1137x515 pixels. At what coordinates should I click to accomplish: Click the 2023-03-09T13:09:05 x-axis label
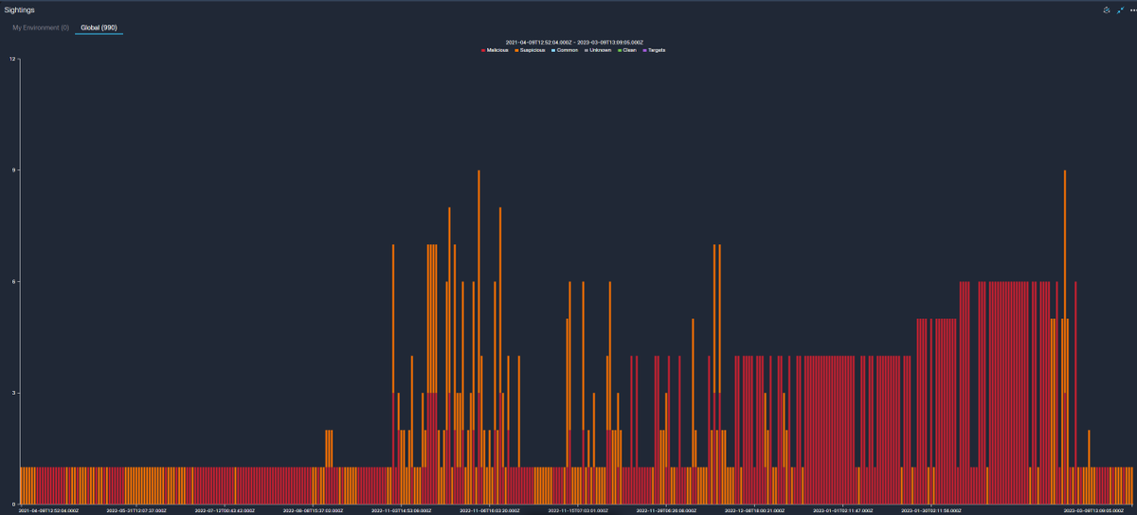click(x=1093, y=509)
